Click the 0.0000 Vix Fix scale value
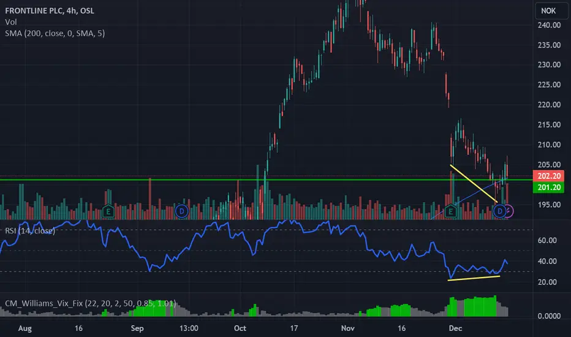Image resolution: width=571 pixels, height=337 pixels. [549, 316]
